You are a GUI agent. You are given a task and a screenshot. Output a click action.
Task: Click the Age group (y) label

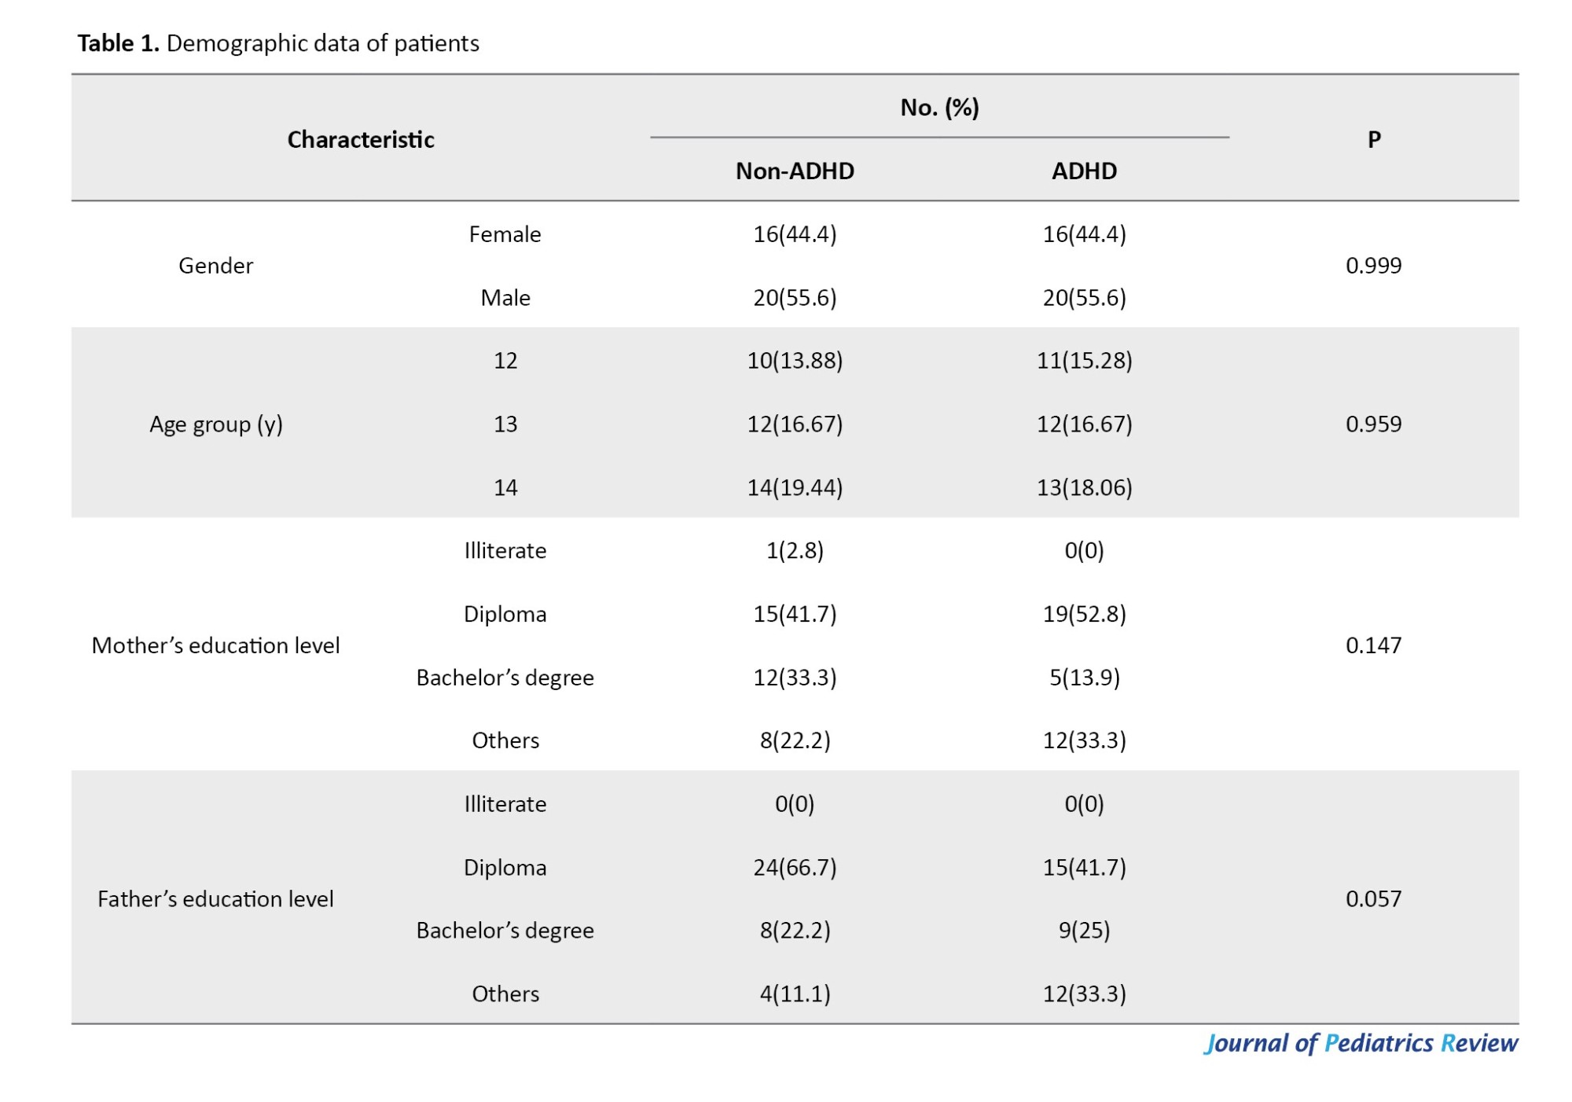[x=215, y=424]
